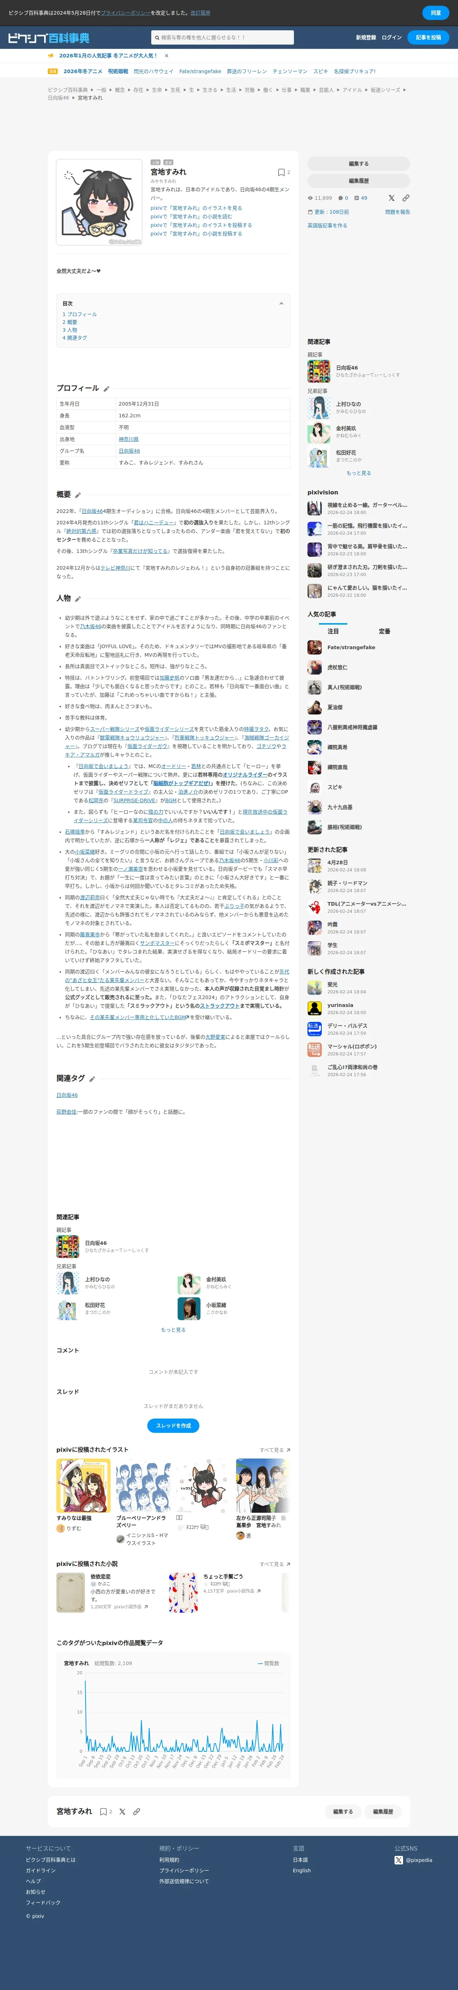This screenshot has height=1990, width=458.
Task: Open external arrow beside illustrations すべて見る
Action: coord(289,1450)
